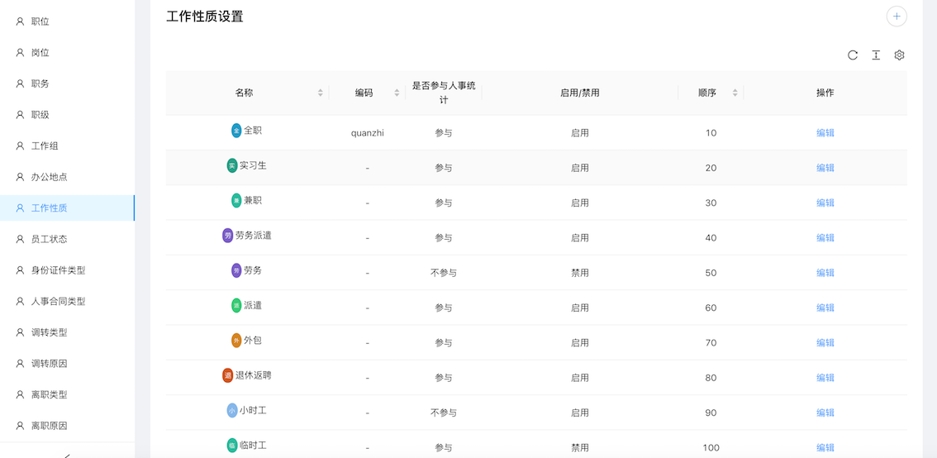Image resolution: width=937 pixels, height=458 pixels.
Task: Go to 人事合同类型 menu item
Action: 58,302
